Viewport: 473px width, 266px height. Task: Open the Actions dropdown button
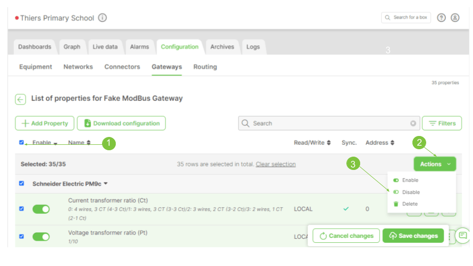click(x=435, y=164)
